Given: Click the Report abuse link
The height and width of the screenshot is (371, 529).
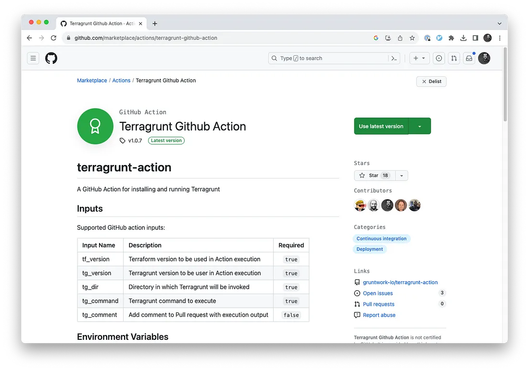Looking at the screenshot, I should [x=379, y=315].
